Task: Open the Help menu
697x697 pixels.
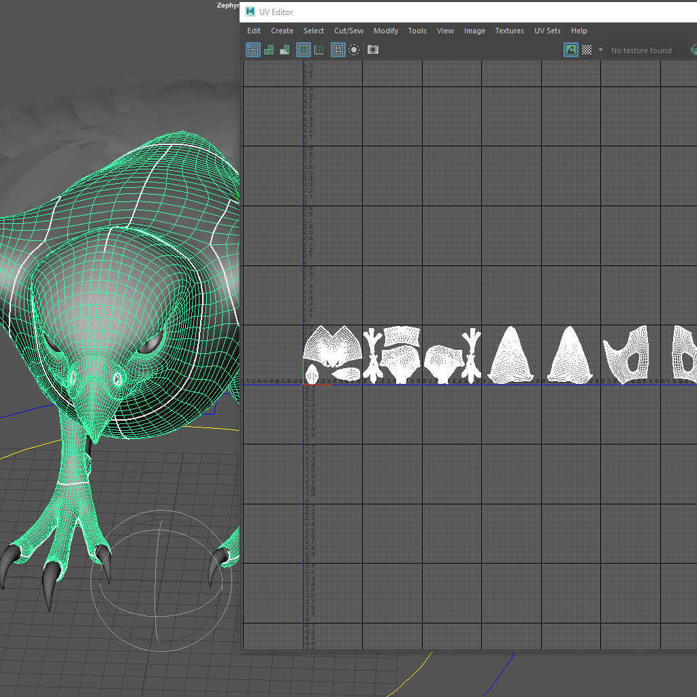Action: (x=579, y=31)
